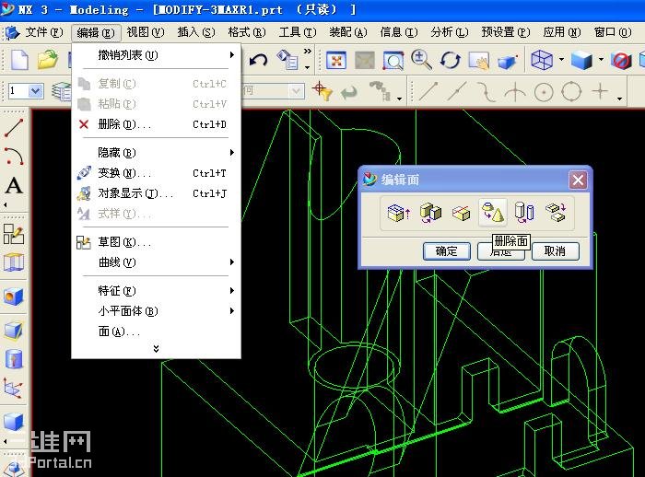Open the 预设置 menu
This screenshot has height=477, width=645.
point(506,32)
